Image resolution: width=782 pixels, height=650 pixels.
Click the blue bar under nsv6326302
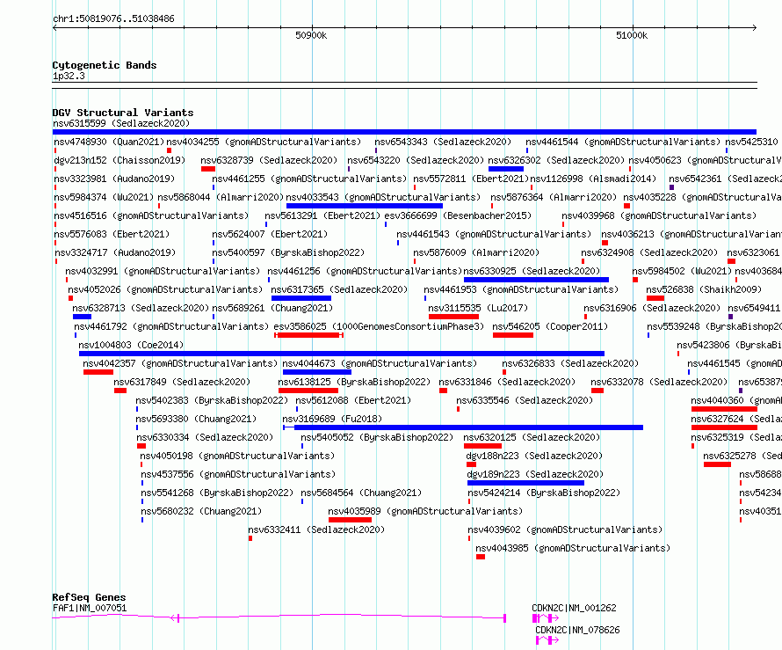coord(506,169)
